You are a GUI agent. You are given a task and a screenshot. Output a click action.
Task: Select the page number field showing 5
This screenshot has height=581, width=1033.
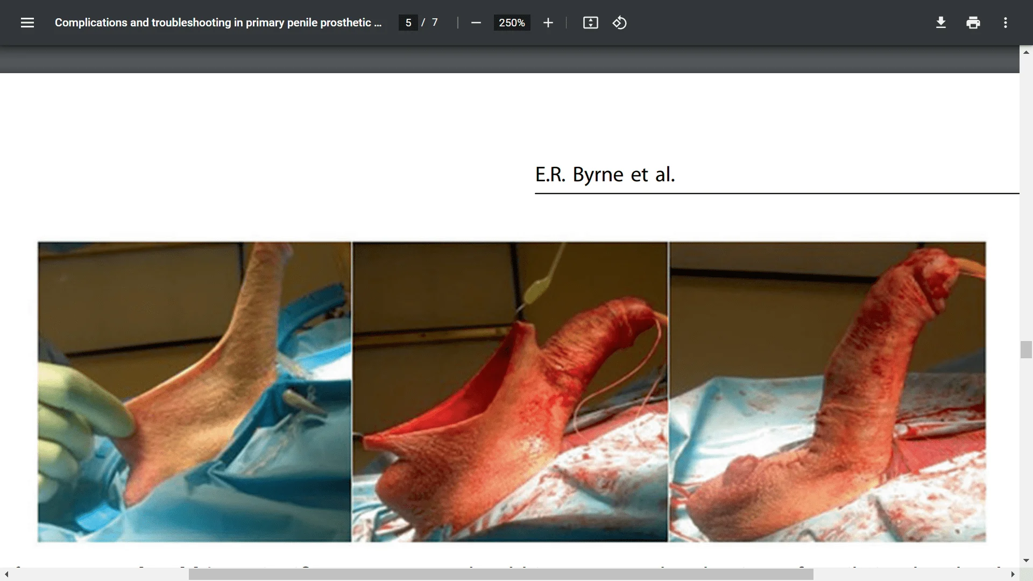pos(408,23)
